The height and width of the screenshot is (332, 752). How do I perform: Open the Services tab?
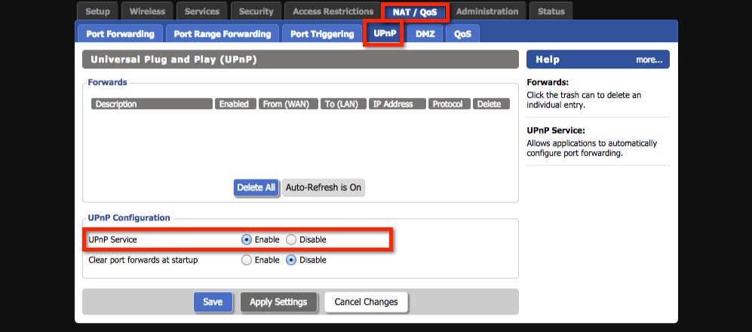(x=201, y=11)
